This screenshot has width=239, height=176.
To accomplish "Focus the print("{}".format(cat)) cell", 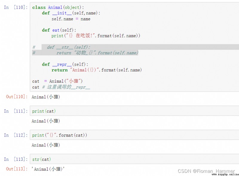I will 134,135.
